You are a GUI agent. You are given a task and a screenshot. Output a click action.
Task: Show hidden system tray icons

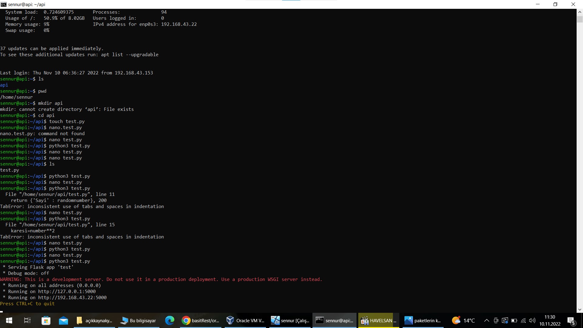pos(486,320)
